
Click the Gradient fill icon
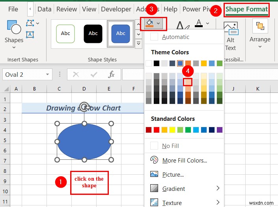(154, 188)
